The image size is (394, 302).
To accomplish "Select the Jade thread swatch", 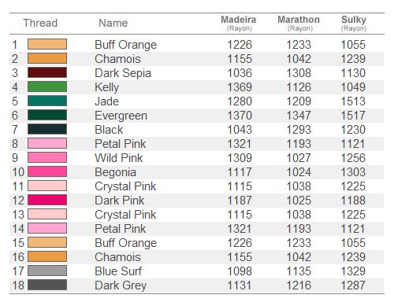I will coord(47,101).
